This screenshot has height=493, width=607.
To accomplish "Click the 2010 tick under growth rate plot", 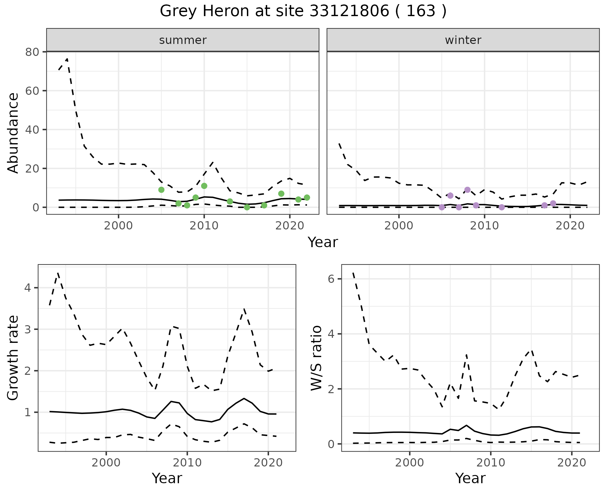I will point(187,463).
